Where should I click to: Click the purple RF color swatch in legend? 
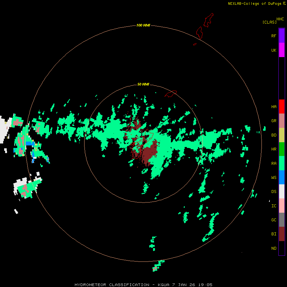point(282,36)
